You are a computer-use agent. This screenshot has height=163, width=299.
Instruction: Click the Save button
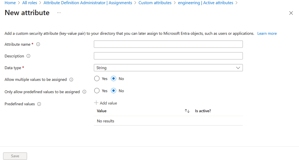point(15,156)
